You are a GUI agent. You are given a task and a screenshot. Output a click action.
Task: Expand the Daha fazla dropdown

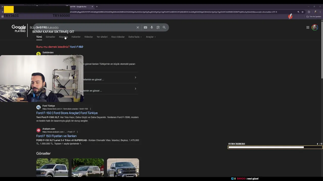point(135,37)
